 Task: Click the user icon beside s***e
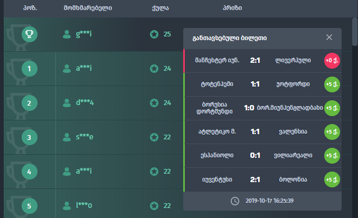[x=67, y=137]
